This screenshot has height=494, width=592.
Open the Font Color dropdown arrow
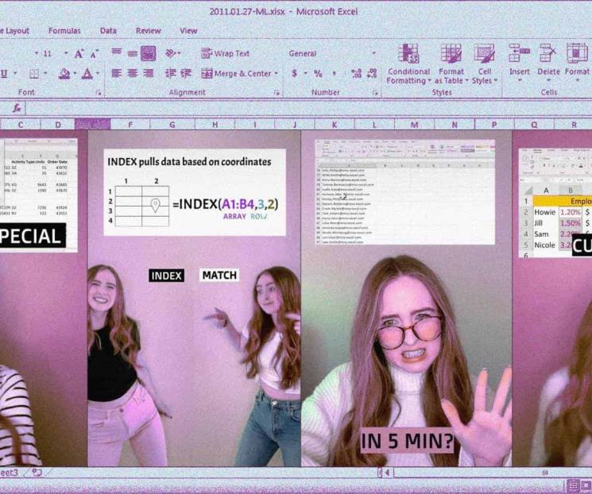(98, 73)
